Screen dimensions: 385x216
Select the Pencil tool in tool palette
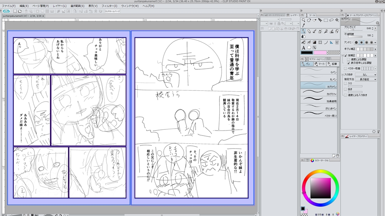pos(309,31)
